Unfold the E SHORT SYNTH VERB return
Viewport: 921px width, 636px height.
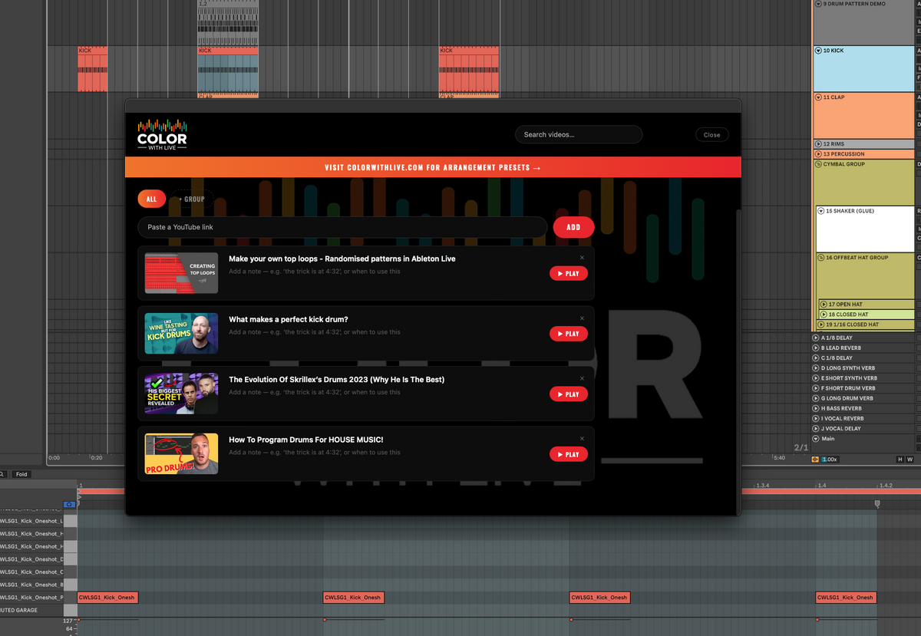coord(816,378)
